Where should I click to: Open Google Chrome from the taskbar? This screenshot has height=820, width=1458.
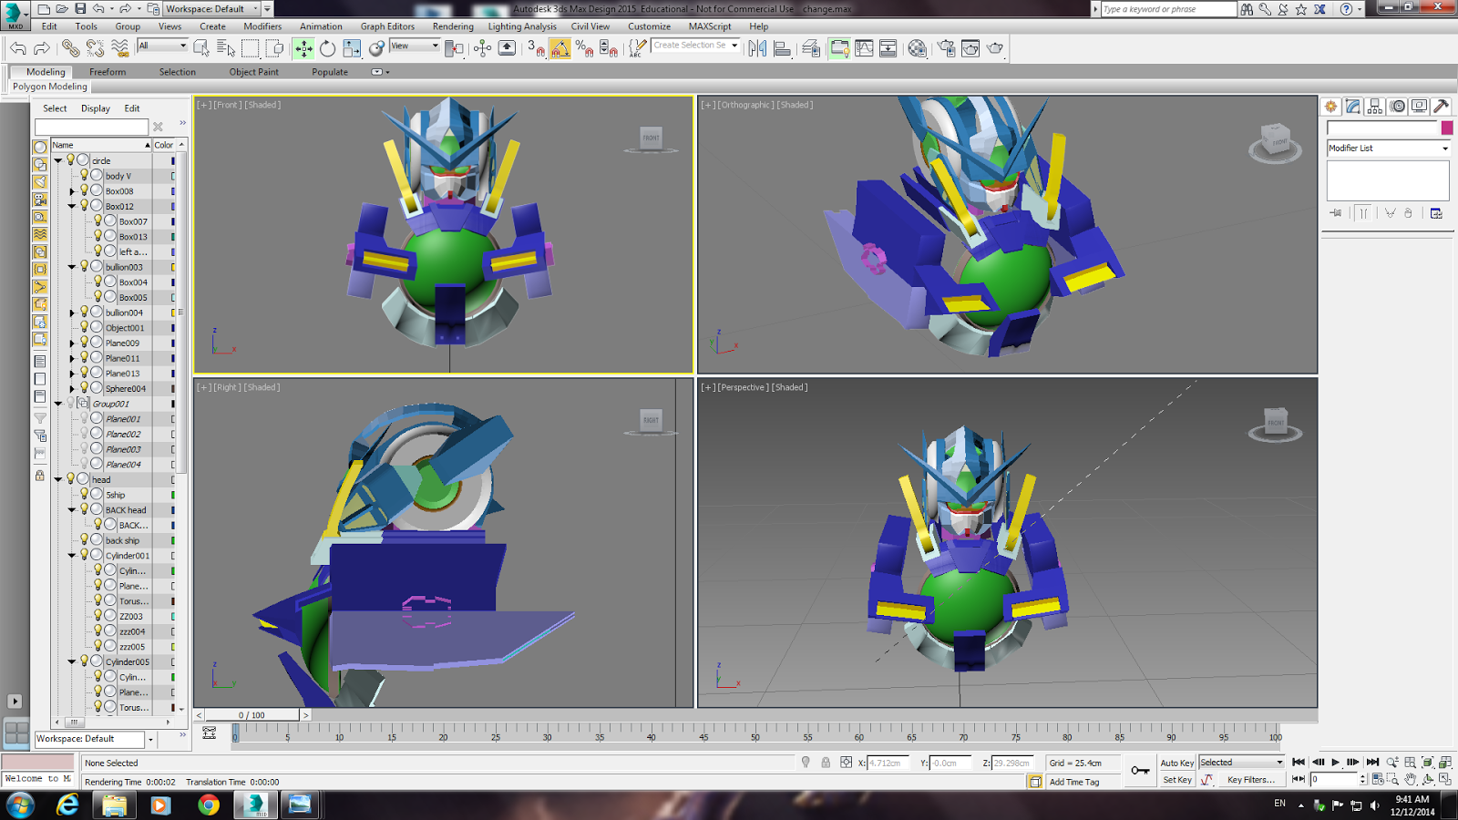(x=209, y=805)
